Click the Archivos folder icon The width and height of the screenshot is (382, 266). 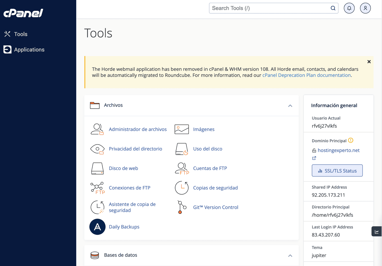coord(95,105)
